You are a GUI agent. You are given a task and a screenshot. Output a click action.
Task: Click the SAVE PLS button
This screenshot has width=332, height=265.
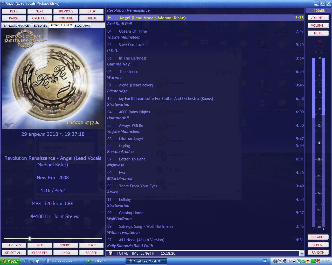14,245
